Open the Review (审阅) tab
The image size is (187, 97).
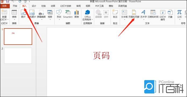[x=79, y=6]
